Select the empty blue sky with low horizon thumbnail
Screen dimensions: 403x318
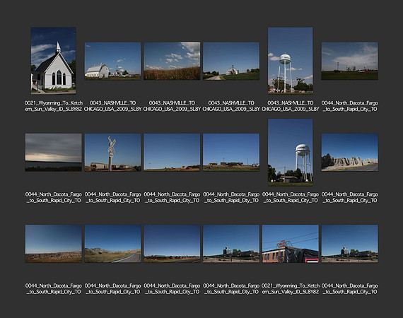click(x=172, y=153)
